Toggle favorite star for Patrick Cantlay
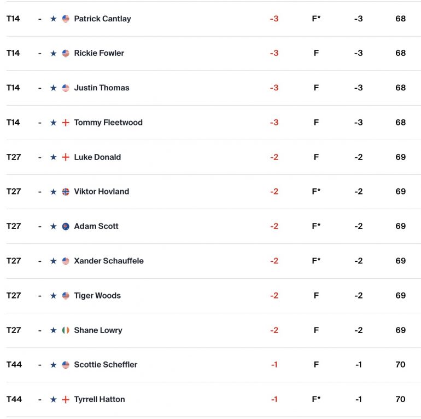 tap(54, 19)
